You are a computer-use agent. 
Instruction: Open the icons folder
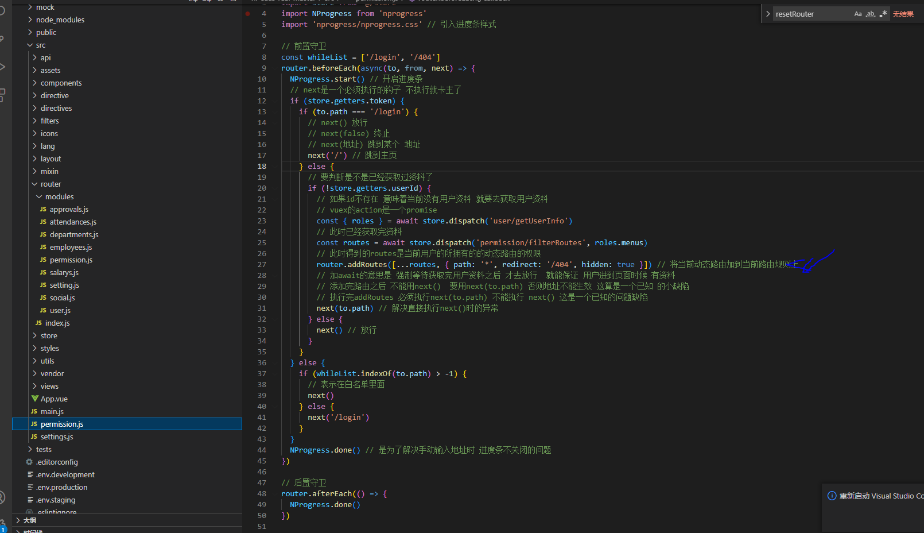[49, 133]
